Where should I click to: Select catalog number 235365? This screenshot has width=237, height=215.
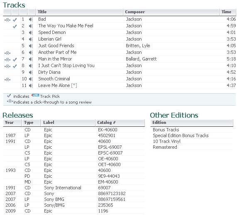pos(105,205)
